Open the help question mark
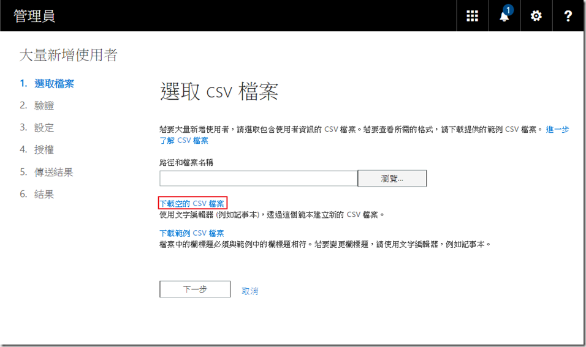 (x=568, y=16)
